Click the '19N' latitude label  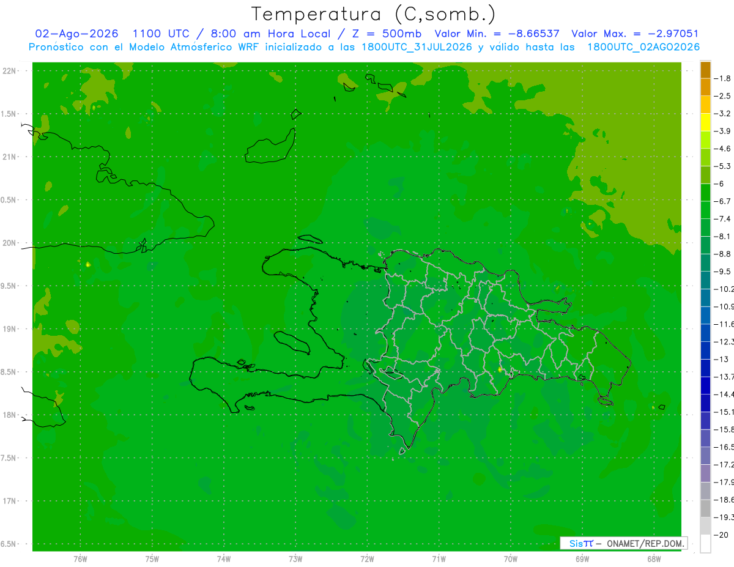pos(8,328)
